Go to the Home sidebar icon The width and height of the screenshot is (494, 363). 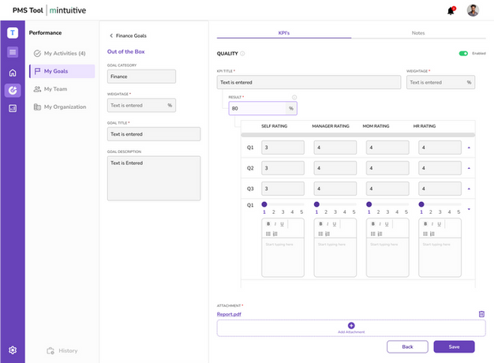13,73
